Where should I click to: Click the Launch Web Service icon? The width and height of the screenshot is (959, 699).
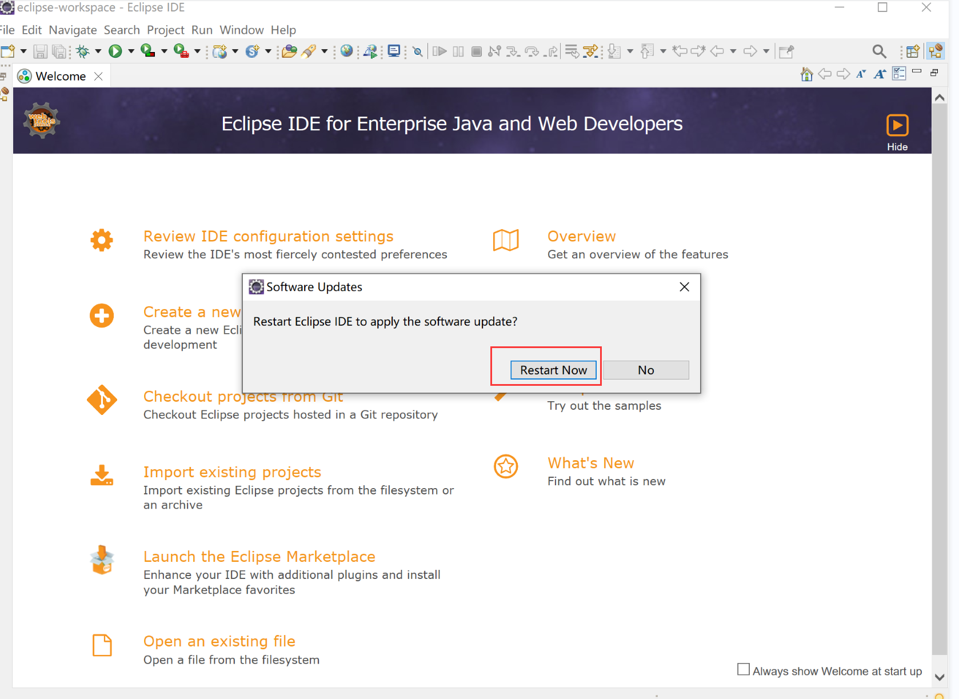pyautogui.click(x=370, y=51)
